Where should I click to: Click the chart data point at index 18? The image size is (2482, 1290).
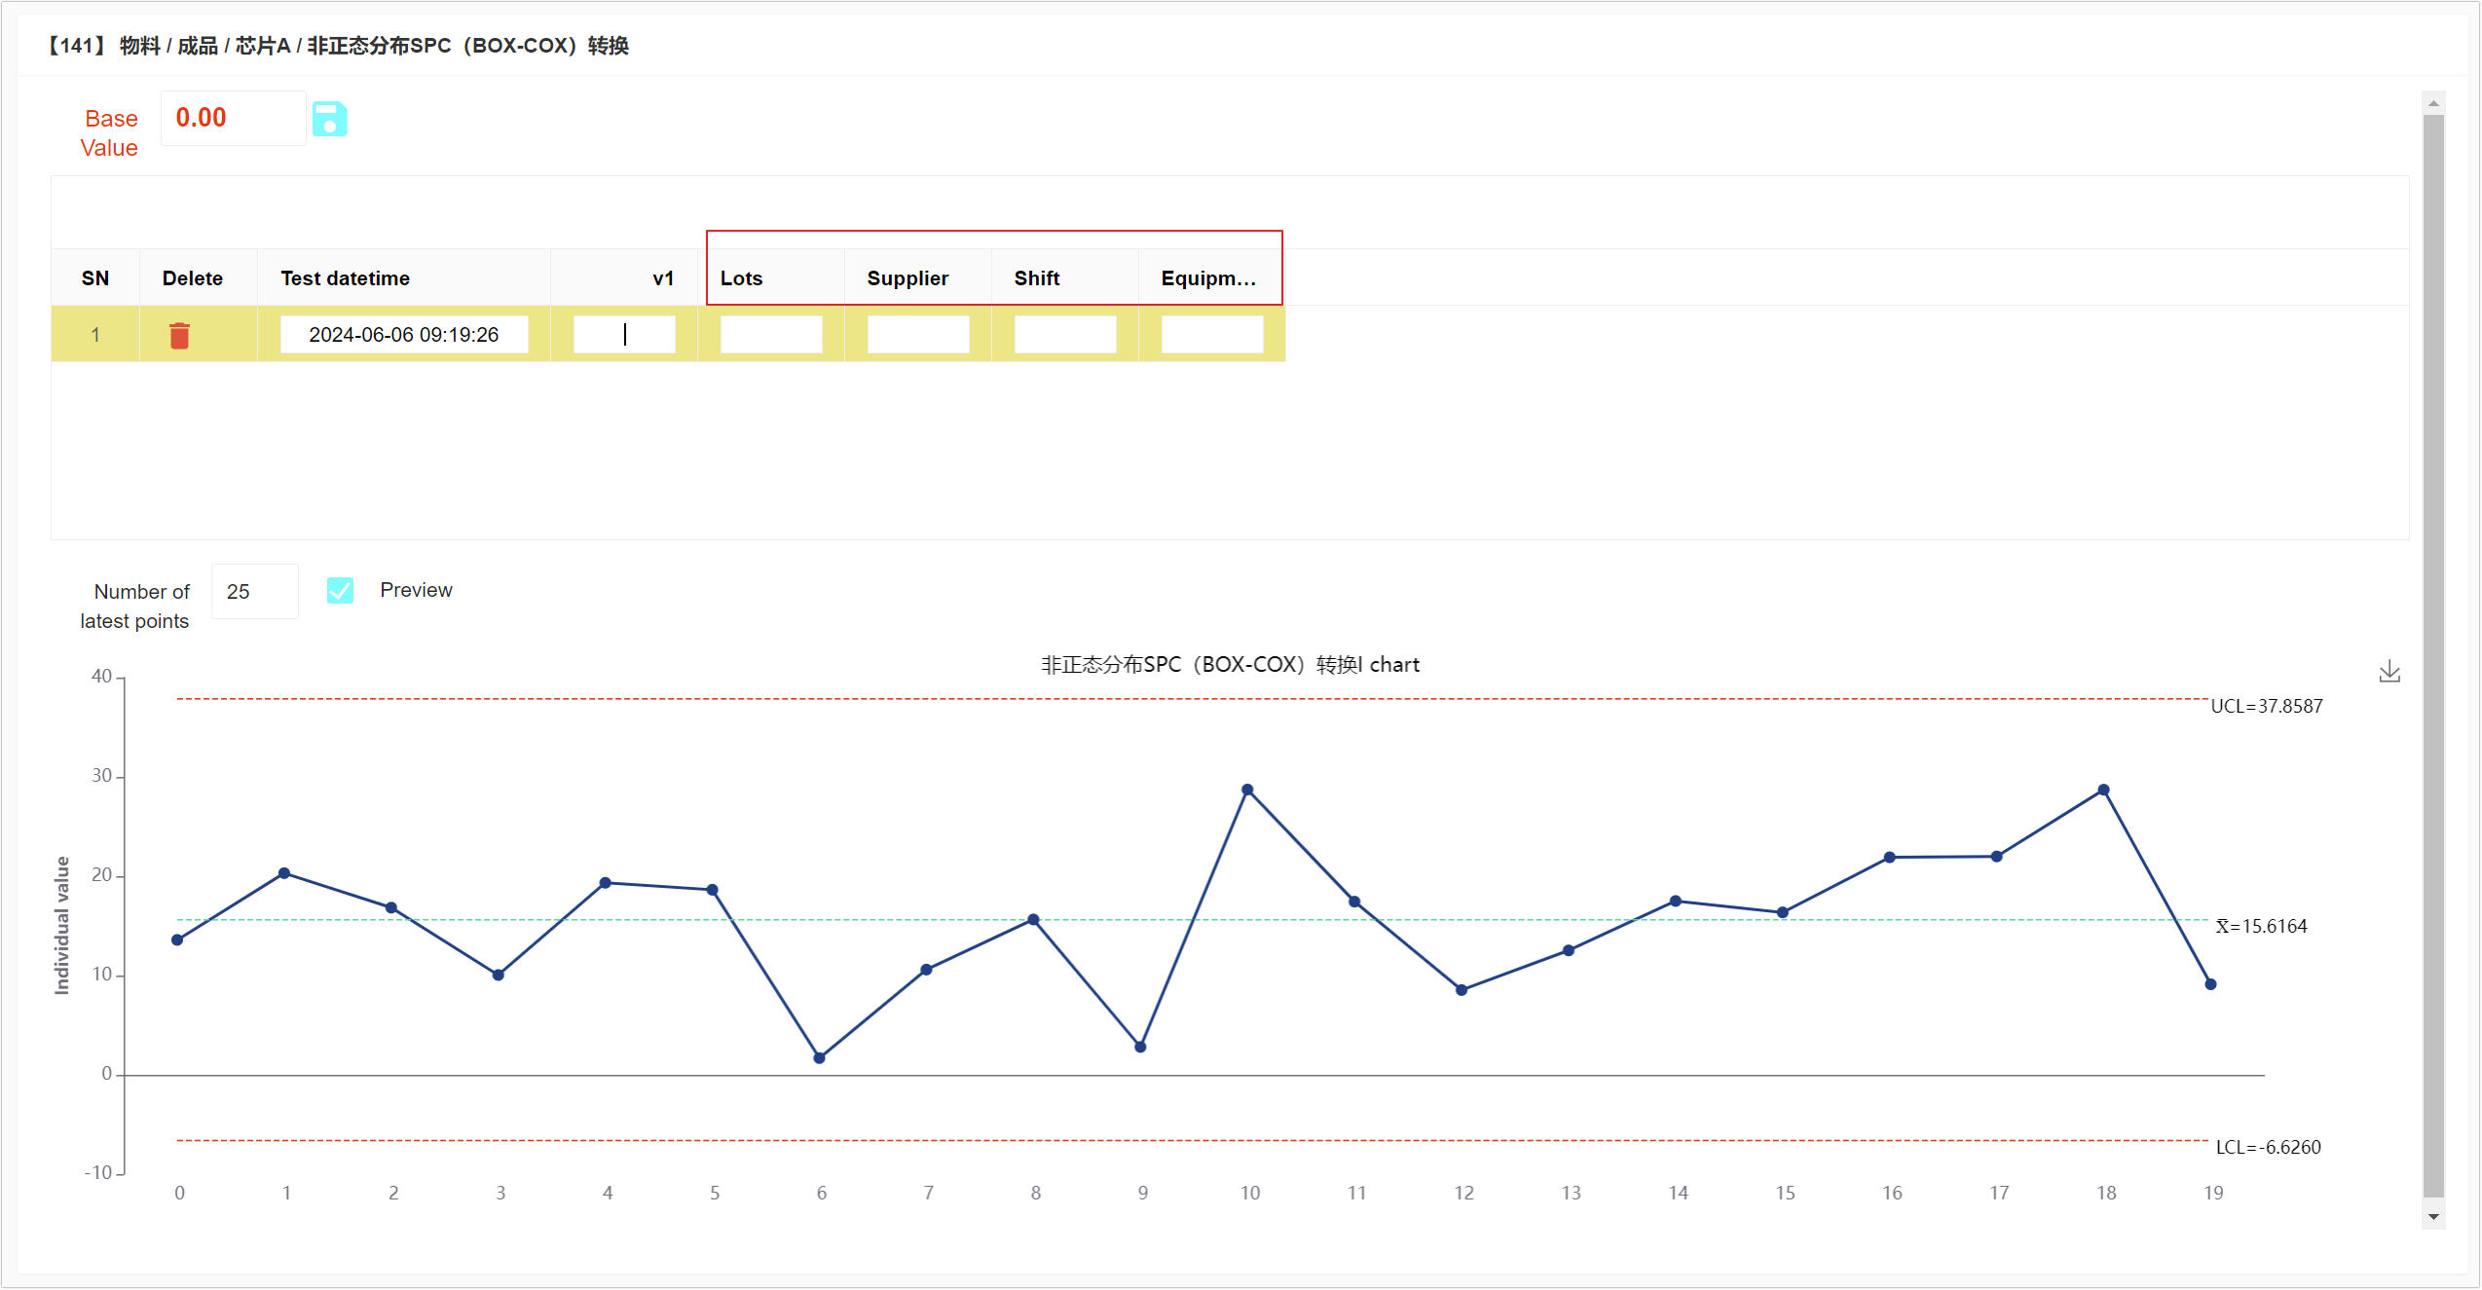2103,790
